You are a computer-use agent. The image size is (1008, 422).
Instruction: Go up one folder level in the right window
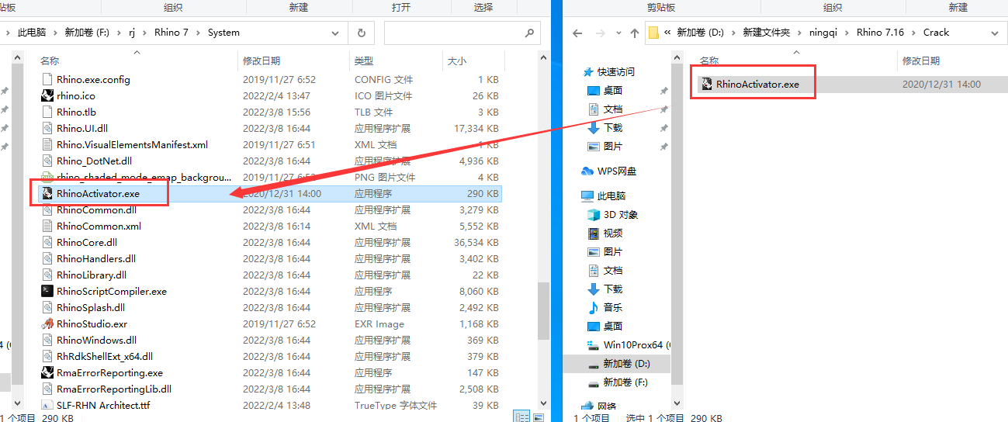tap(635, 33)
